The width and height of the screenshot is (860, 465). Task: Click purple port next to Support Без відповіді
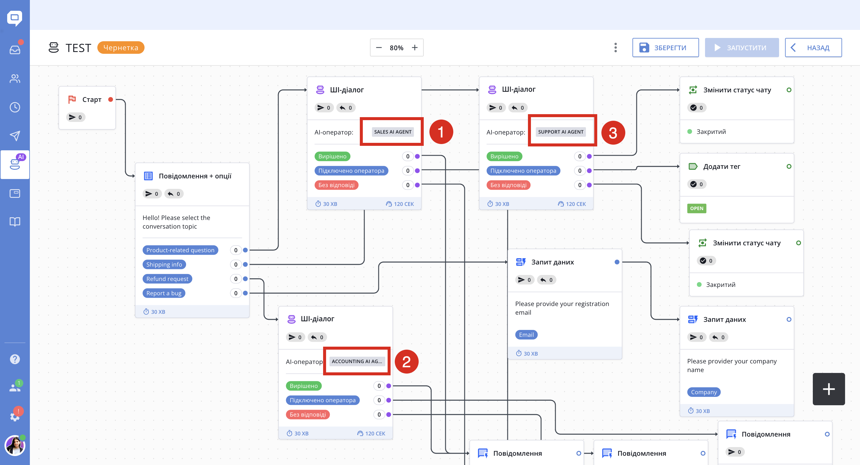(x=589, y=185)
